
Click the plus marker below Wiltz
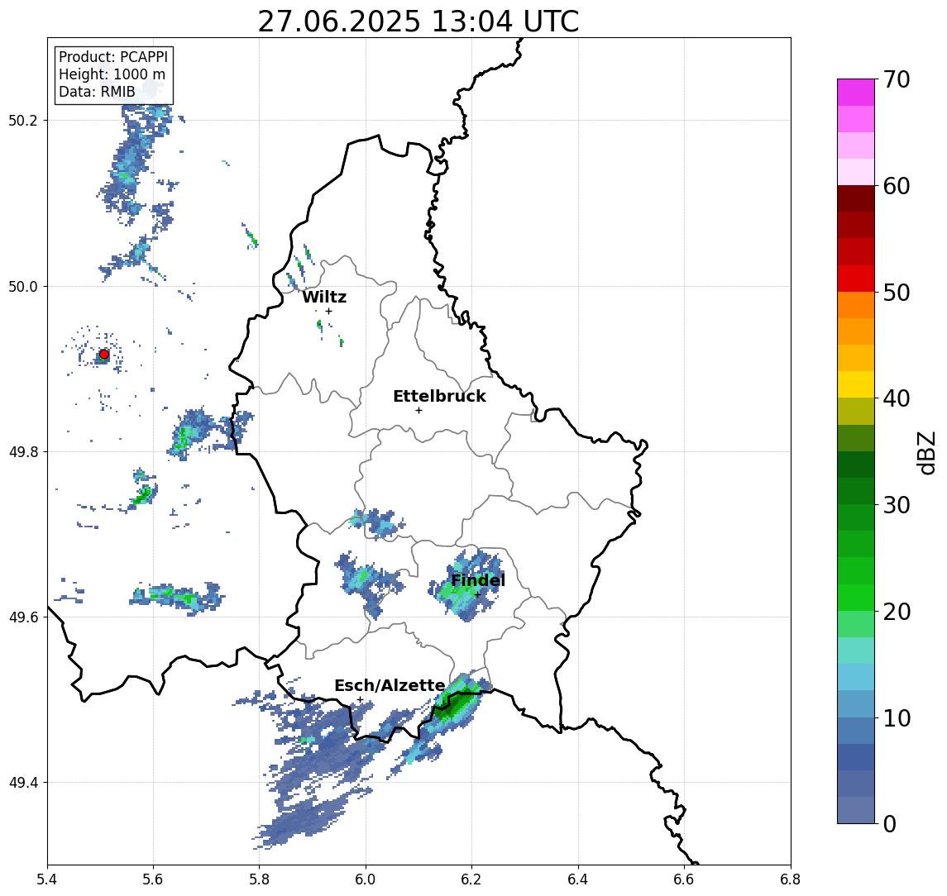tap(328, 311)
